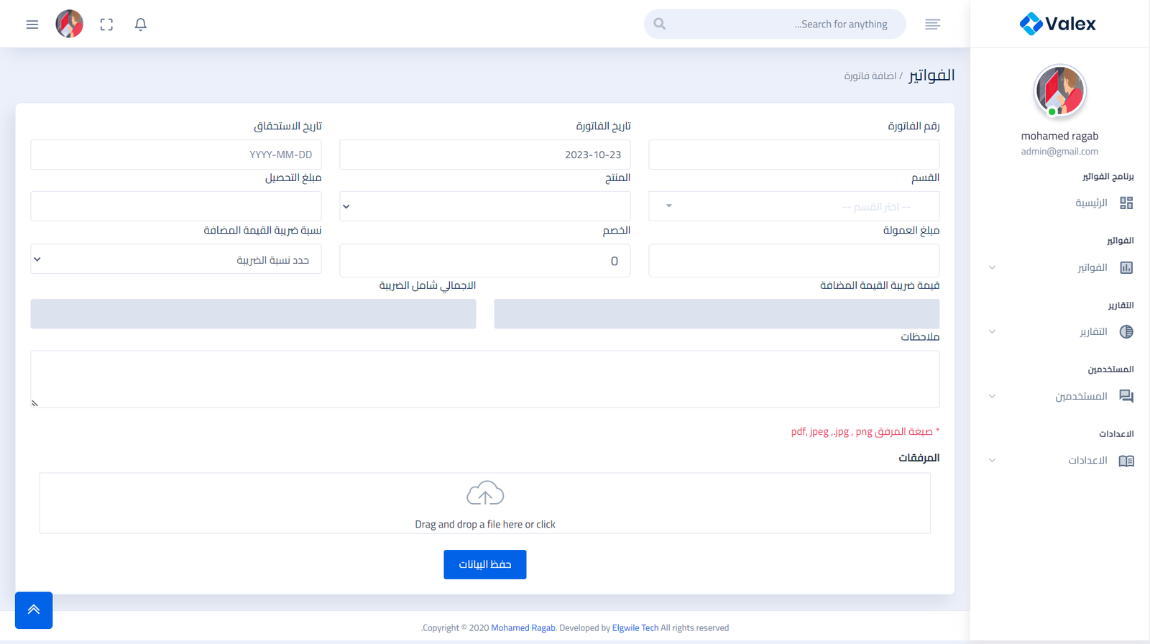Open the Elgwile Tech footer link
Viewport: 1150px width, 644px height.
click(635, 628)
